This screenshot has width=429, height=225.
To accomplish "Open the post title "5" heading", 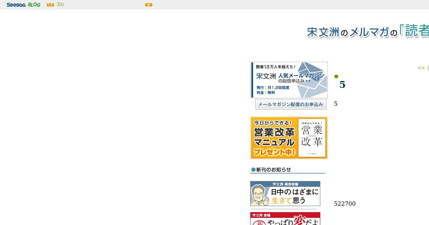I will (x=342, y=85).
